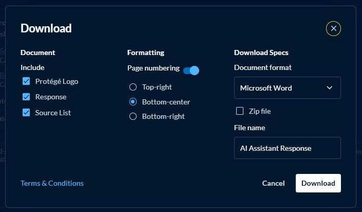The image size is (362, 212).
Task: Select the Bottom-center radio button
Action: click(x=133, y=102)
